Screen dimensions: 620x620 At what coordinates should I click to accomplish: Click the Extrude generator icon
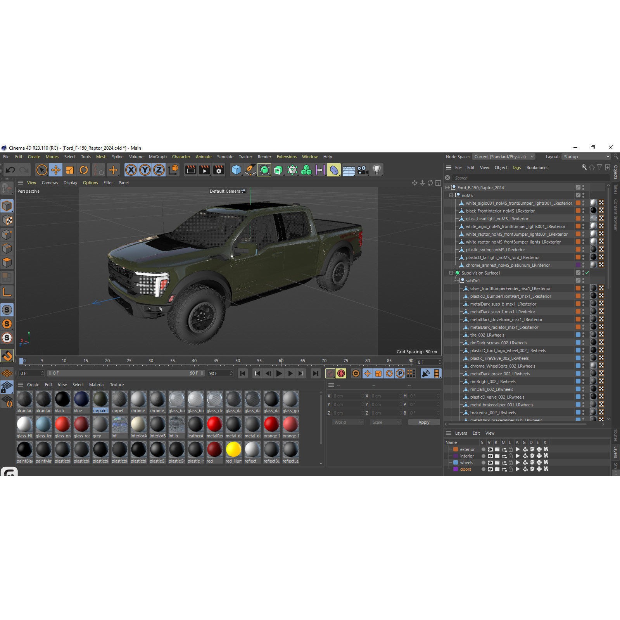tap(278, 170)
